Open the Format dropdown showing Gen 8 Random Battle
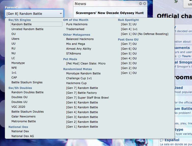 [x=34, y=14]
